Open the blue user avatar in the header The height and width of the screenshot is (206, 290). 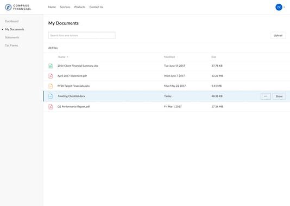tap(279, 7)
